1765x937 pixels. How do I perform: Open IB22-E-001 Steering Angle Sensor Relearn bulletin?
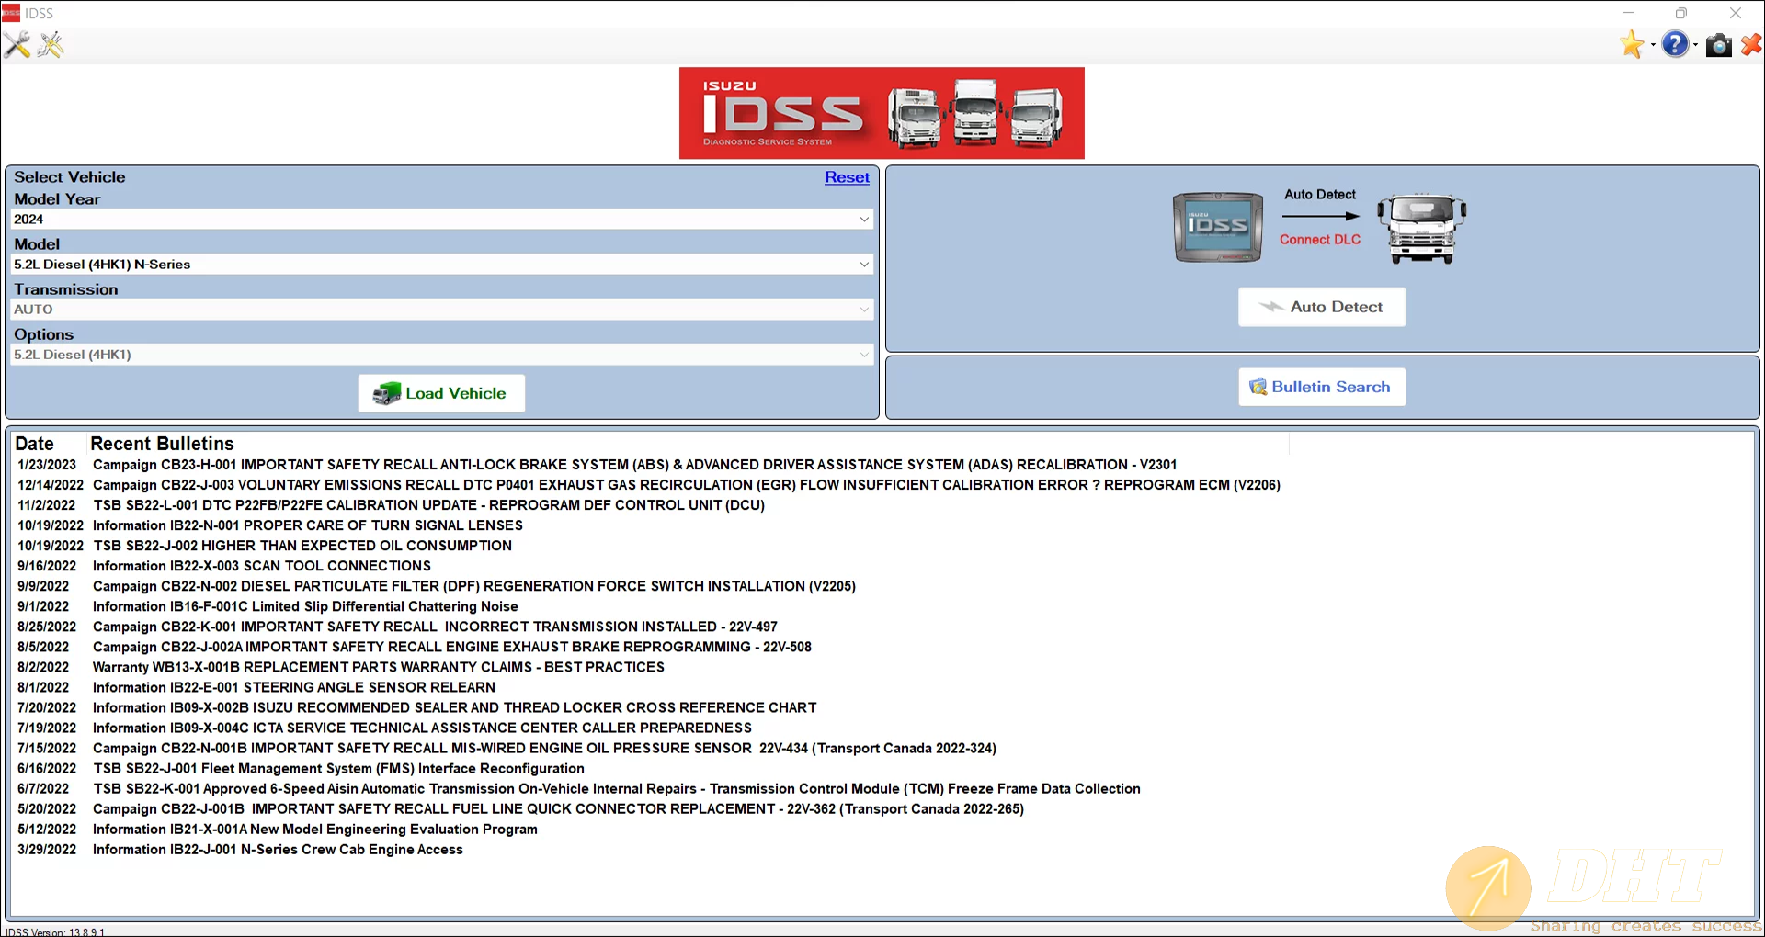(x=294, y=687)
